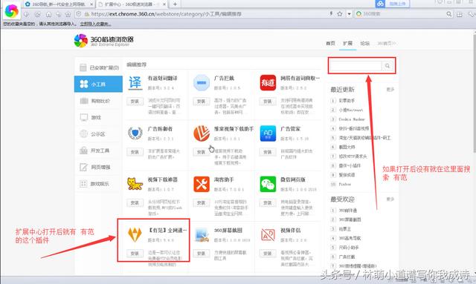Click the webstore search input field

[356, 66]
